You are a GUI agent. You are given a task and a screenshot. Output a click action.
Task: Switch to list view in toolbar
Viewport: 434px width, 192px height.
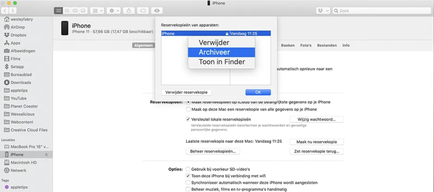pos(67,11)
